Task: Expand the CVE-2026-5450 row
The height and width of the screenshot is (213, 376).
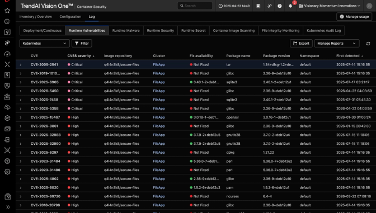Action: 21,91
